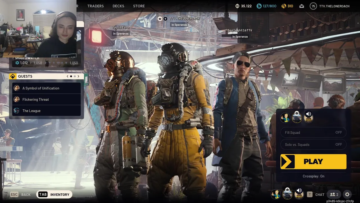Click the blue token icon beside 127/800
This screenshot has width=360, height=203.
pyautogui.click(x=259, y=6)
